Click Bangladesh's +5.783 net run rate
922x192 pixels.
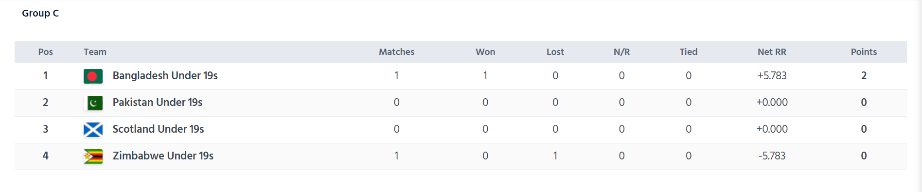(772, 76)
